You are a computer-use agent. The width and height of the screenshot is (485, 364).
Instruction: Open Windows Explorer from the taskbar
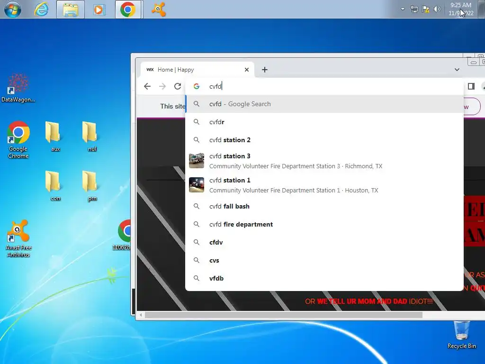tap(71, 9)
